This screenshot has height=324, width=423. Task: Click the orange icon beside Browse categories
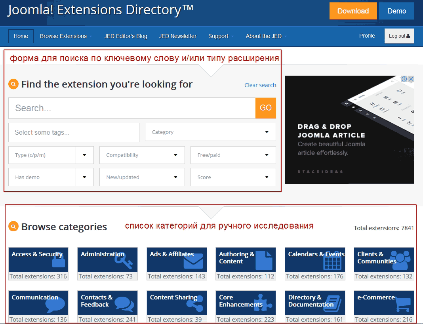(13, 226)
